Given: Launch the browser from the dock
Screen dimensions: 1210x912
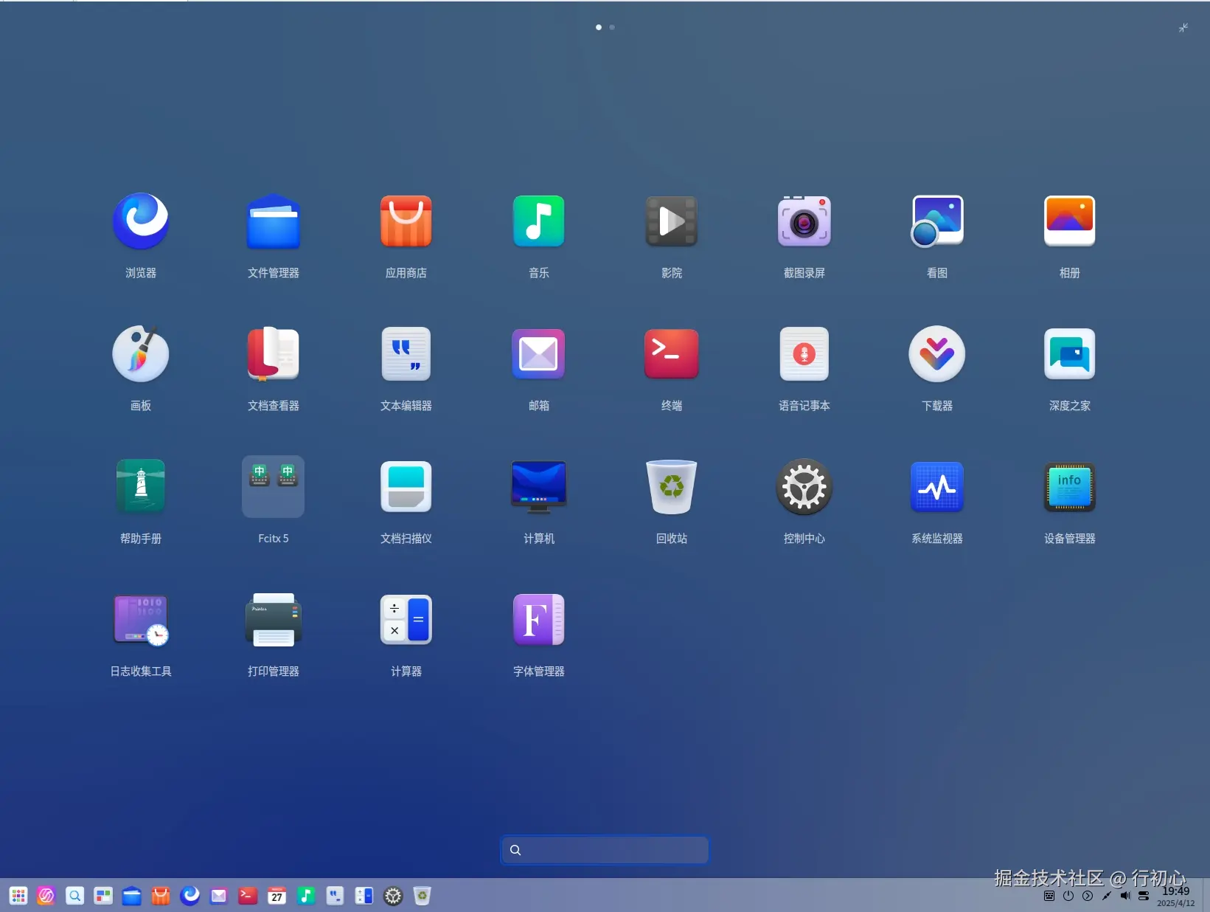Looking at the screenshot, I should click(190, 896).
